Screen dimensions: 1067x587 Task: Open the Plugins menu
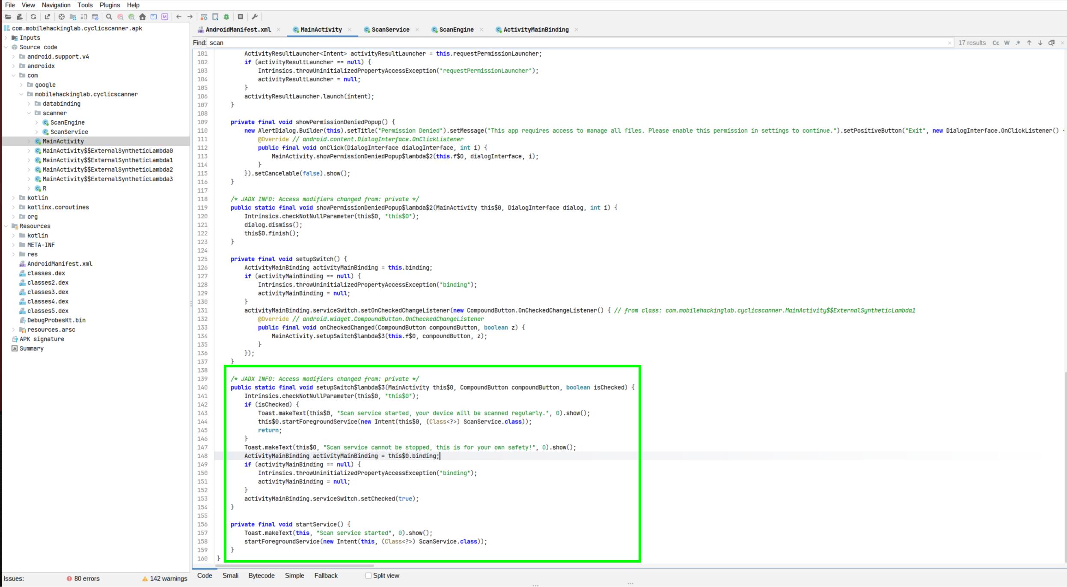click(110, 5)
